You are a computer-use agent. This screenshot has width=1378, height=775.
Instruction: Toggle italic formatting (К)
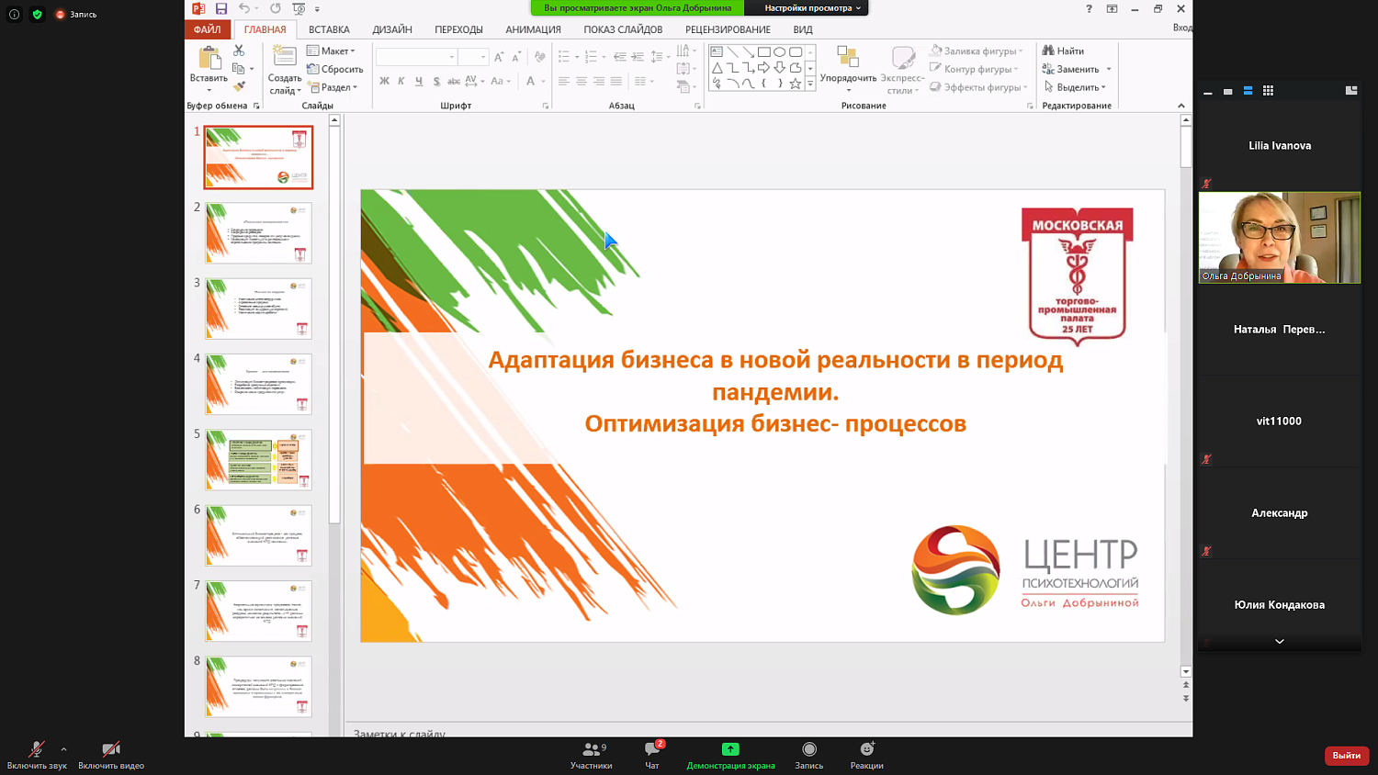pyautogui.click(x=401, y=82)
